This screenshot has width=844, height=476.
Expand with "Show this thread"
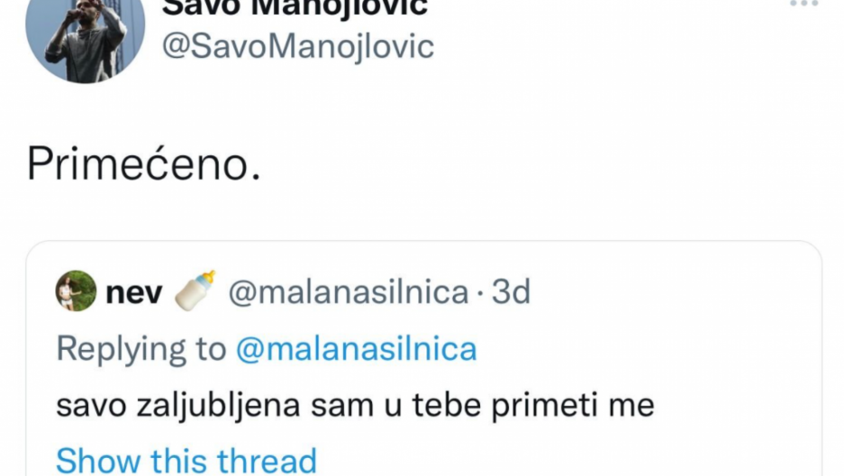[x=186, y=460]
